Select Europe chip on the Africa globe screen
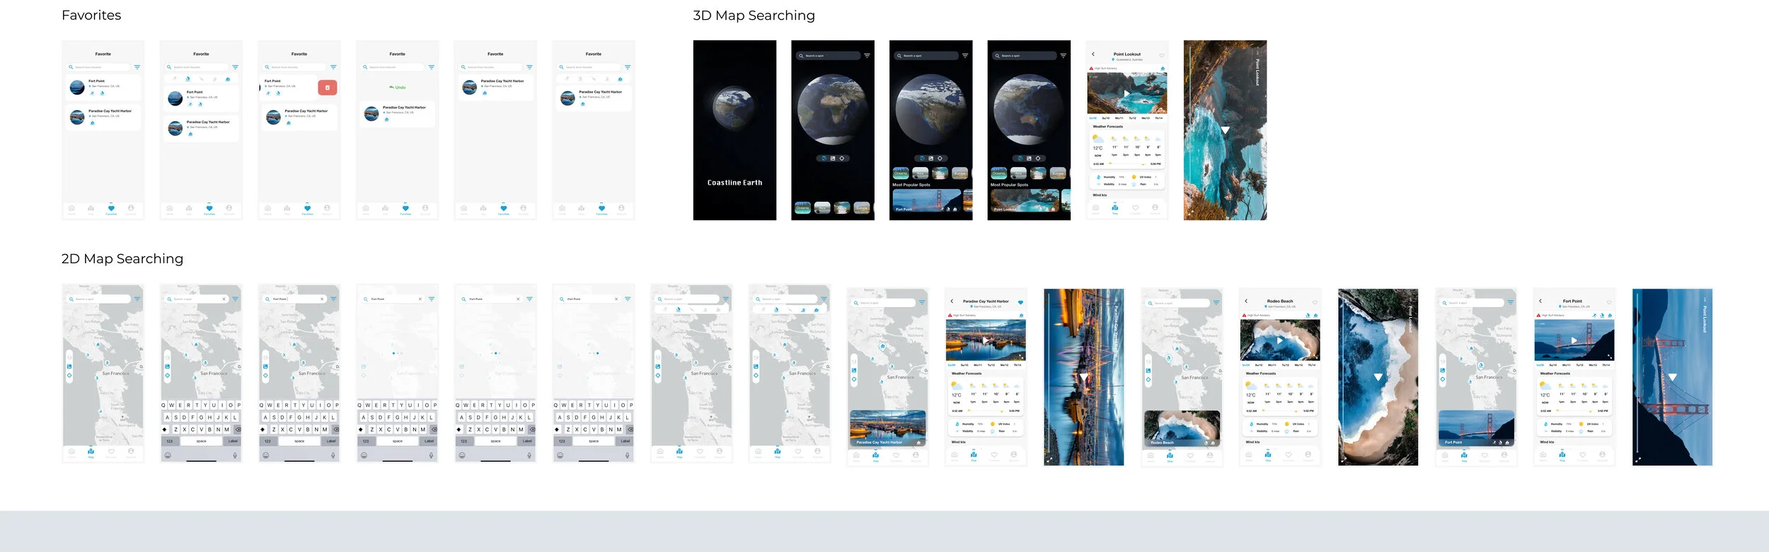 (862, 208)
